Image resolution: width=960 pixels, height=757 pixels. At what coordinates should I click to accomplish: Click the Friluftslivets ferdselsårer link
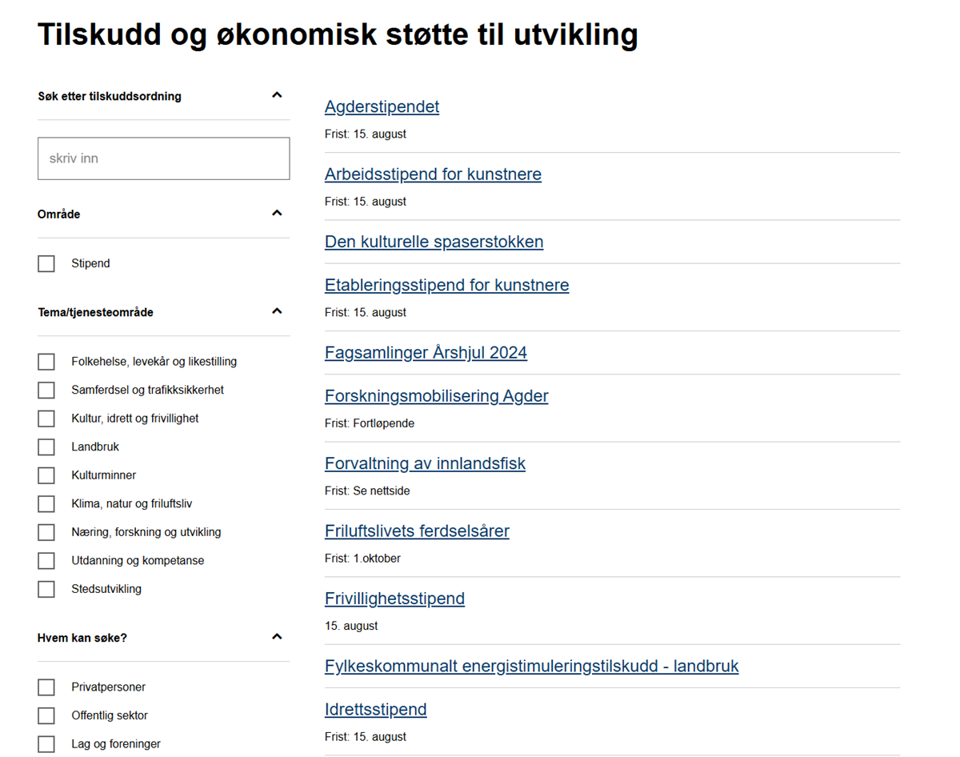[417, 531]
